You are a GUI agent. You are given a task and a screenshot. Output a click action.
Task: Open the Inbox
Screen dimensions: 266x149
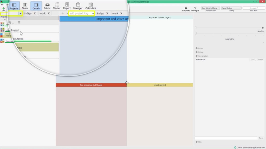47,6
